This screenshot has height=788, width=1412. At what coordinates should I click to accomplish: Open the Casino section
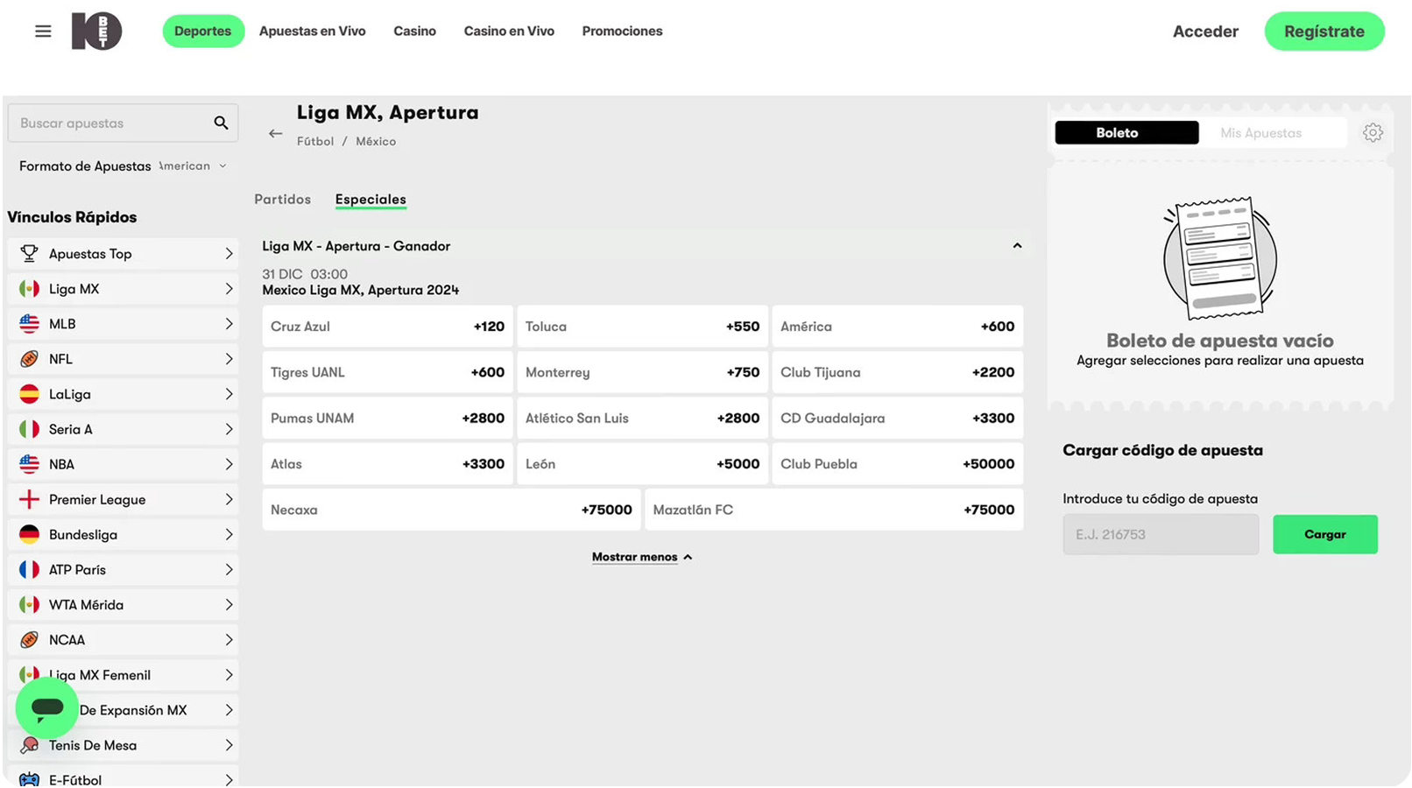(x=414, y=32)
